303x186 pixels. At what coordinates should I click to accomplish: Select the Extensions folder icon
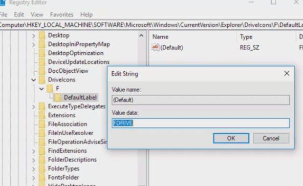click(x=42, y=115)
